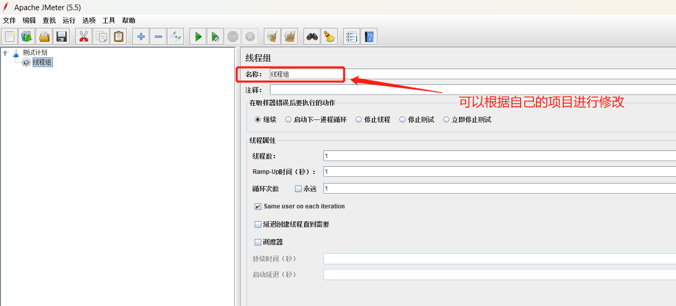Image resolution: width=676 pixels, height=306 pixels.
Task: Save the test plan with floppy icon
Action: 62,37
